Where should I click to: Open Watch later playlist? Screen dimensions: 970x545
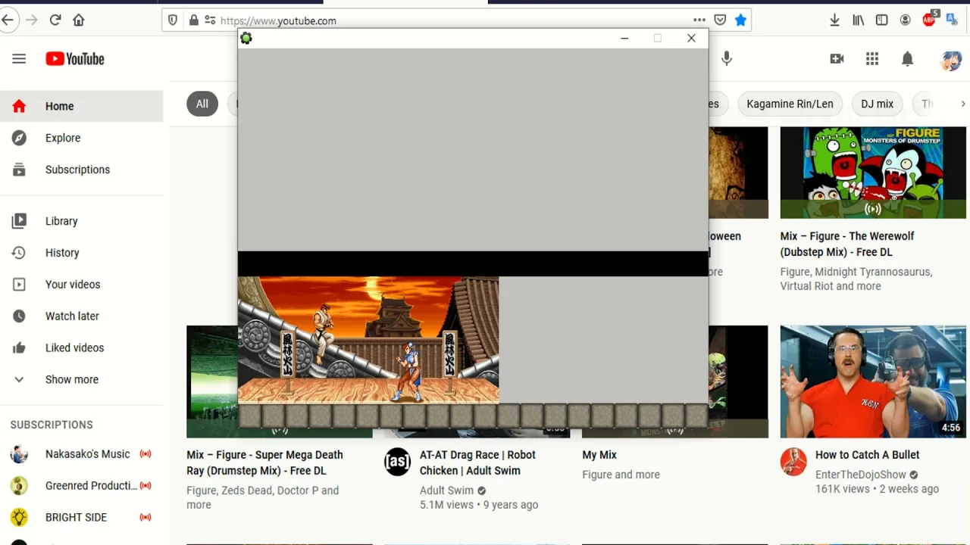(81, 316)
